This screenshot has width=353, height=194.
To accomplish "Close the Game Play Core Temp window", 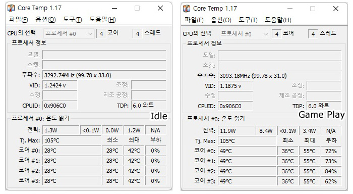I will pyautogui.click(x=336, y=9).
